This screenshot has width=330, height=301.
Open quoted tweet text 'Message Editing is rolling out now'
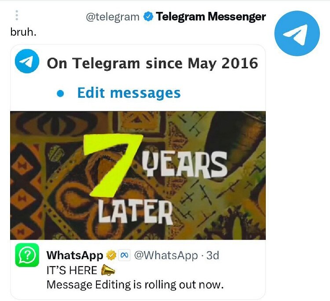135,285
